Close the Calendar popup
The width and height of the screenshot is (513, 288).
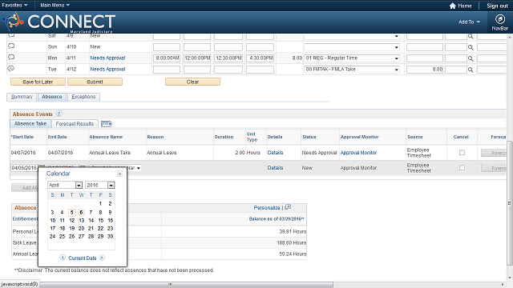119,174
